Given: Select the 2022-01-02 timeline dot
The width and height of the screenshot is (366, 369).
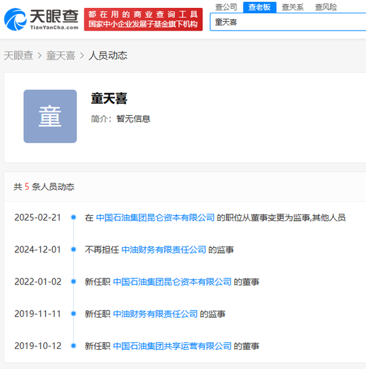Looking at the screenshot, I should pos(74,282).
